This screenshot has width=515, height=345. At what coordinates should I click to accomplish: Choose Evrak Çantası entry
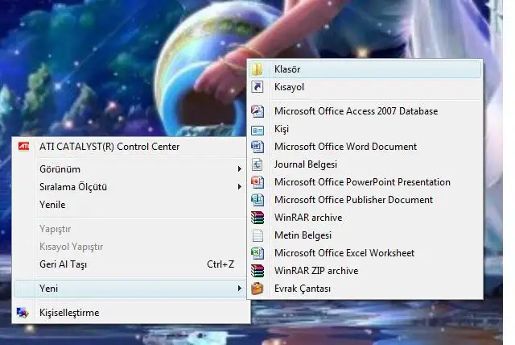click(365, 289)
